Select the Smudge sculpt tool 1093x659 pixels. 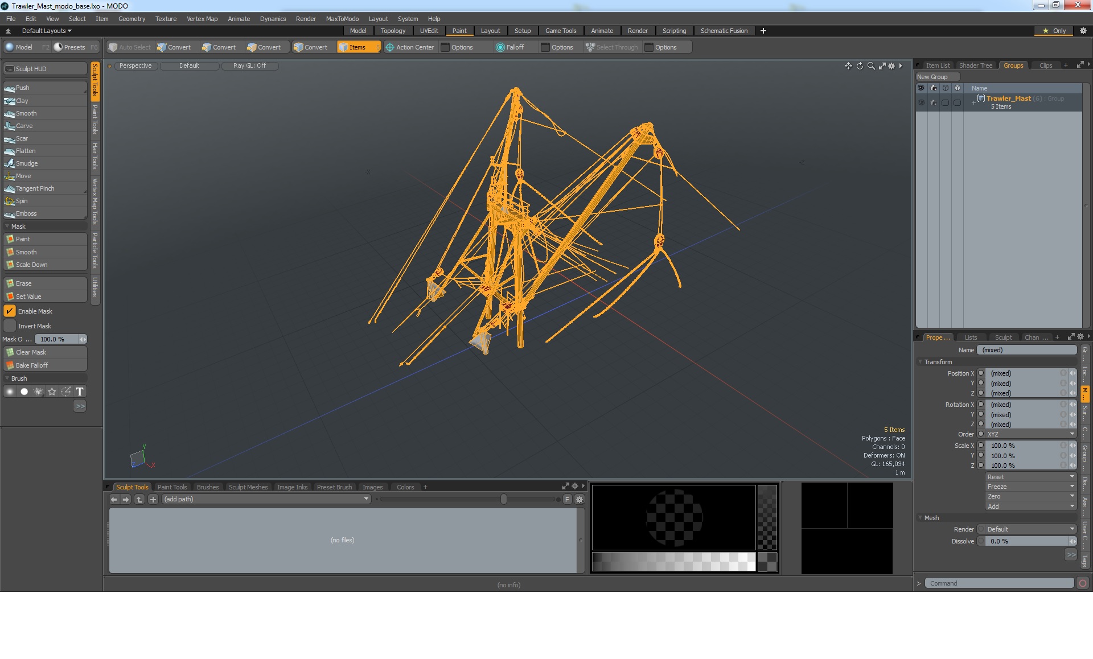(45, 163)
